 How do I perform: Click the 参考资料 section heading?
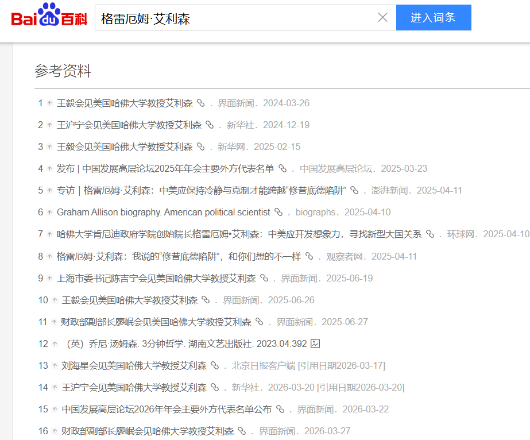(x=63, y=71)
